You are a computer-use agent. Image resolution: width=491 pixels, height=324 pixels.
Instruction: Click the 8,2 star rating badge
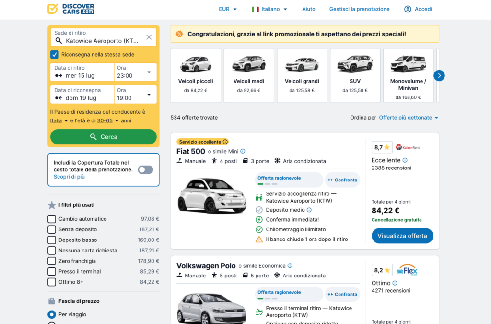pyautogui.click(x=382, y=270)
